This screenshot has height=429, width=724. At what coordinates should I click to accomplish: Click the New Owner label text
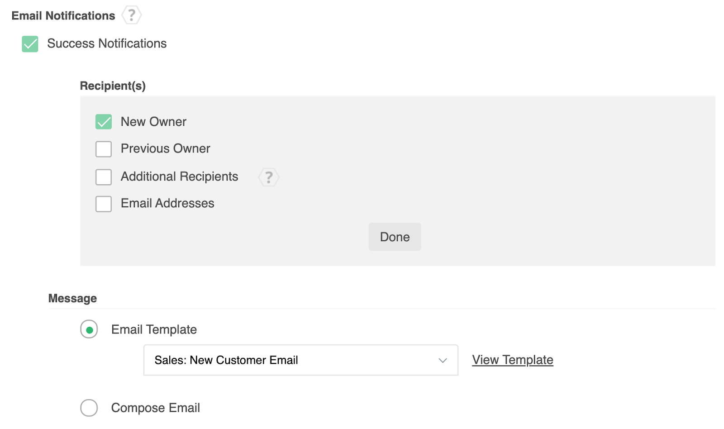153,122
